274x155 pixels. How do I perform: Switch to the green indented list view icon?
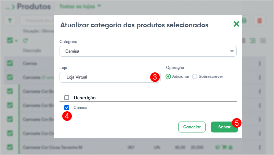click(253, 41)
